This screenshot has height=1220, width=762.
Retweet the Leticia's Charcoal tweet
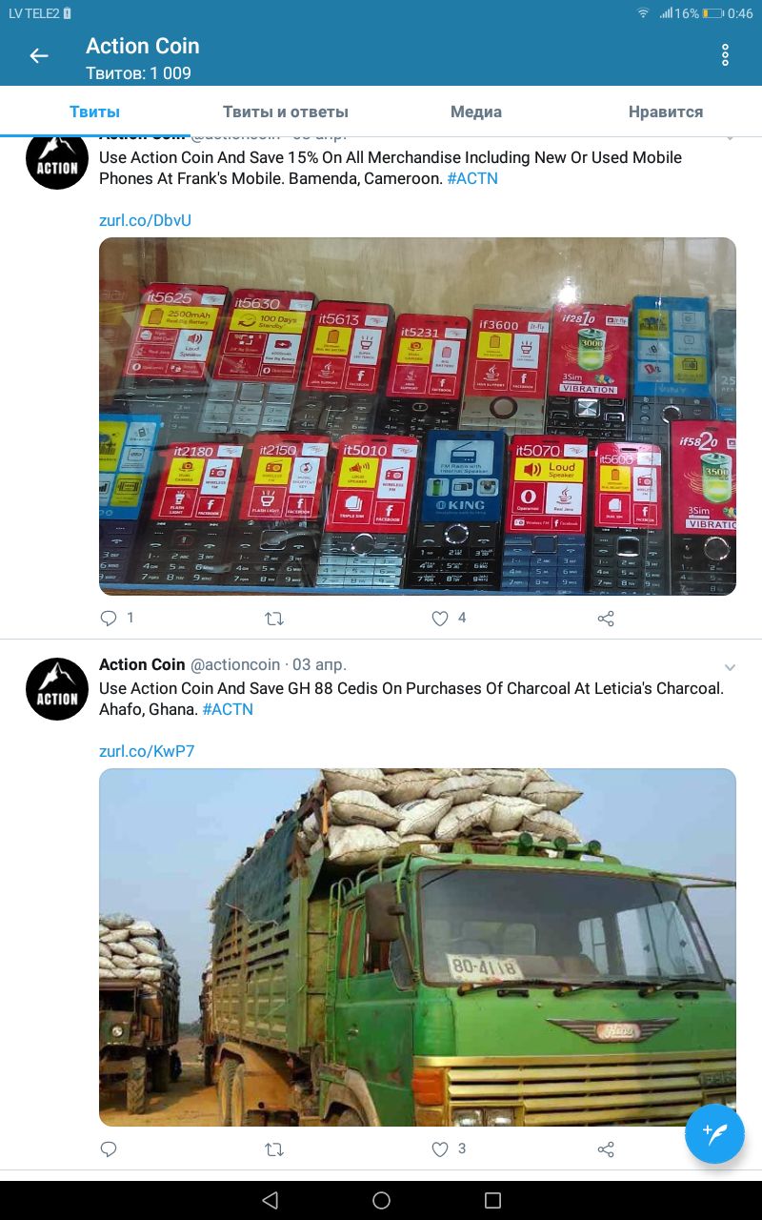(x=274, y=1149)
